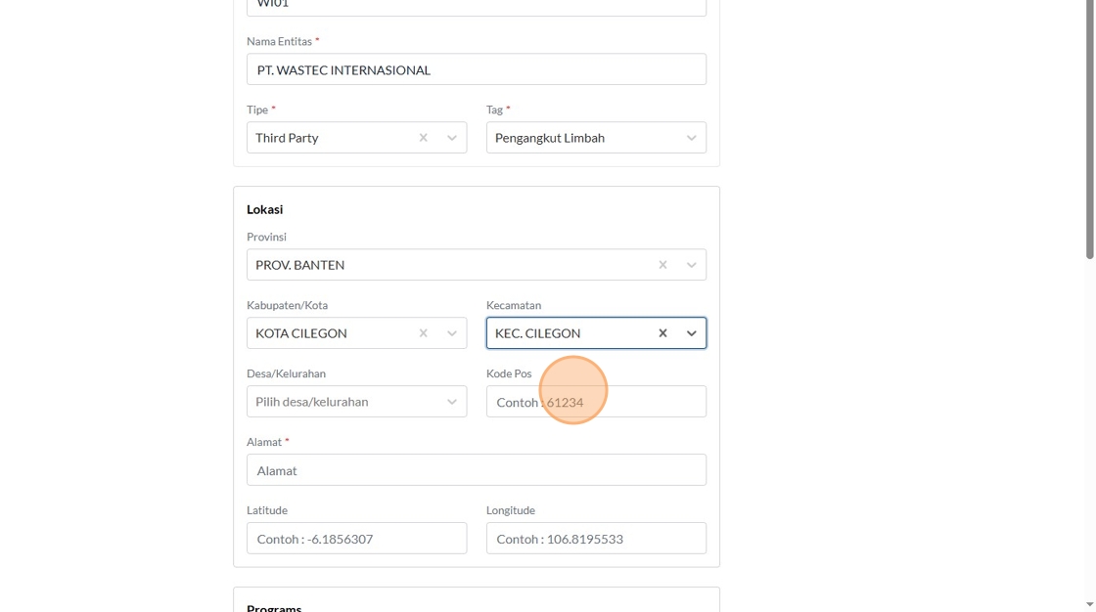Clear the Provinsi selection X icon
Screen dimensions: 1096x612
pos(662,265)
